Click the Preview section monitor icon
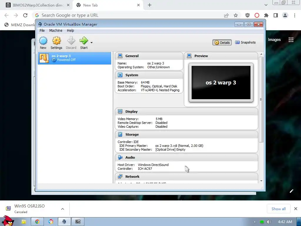 [x=189, y=56]
